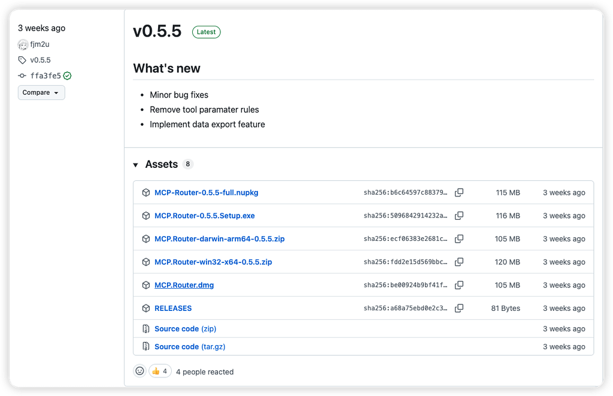Click package icon beside MCP.Router-win32-x64-0.5.5.zip
The height and width of the screenshot is (396, 613).
point(146,262)
